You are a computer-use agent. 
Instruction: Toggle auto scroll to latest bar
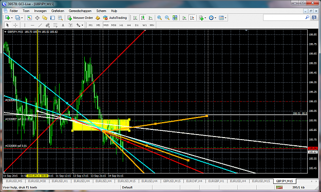click(184, 18)
